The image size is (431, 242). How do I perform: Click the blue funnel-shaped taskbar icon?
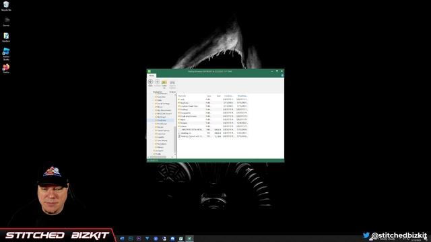[147, 239]
